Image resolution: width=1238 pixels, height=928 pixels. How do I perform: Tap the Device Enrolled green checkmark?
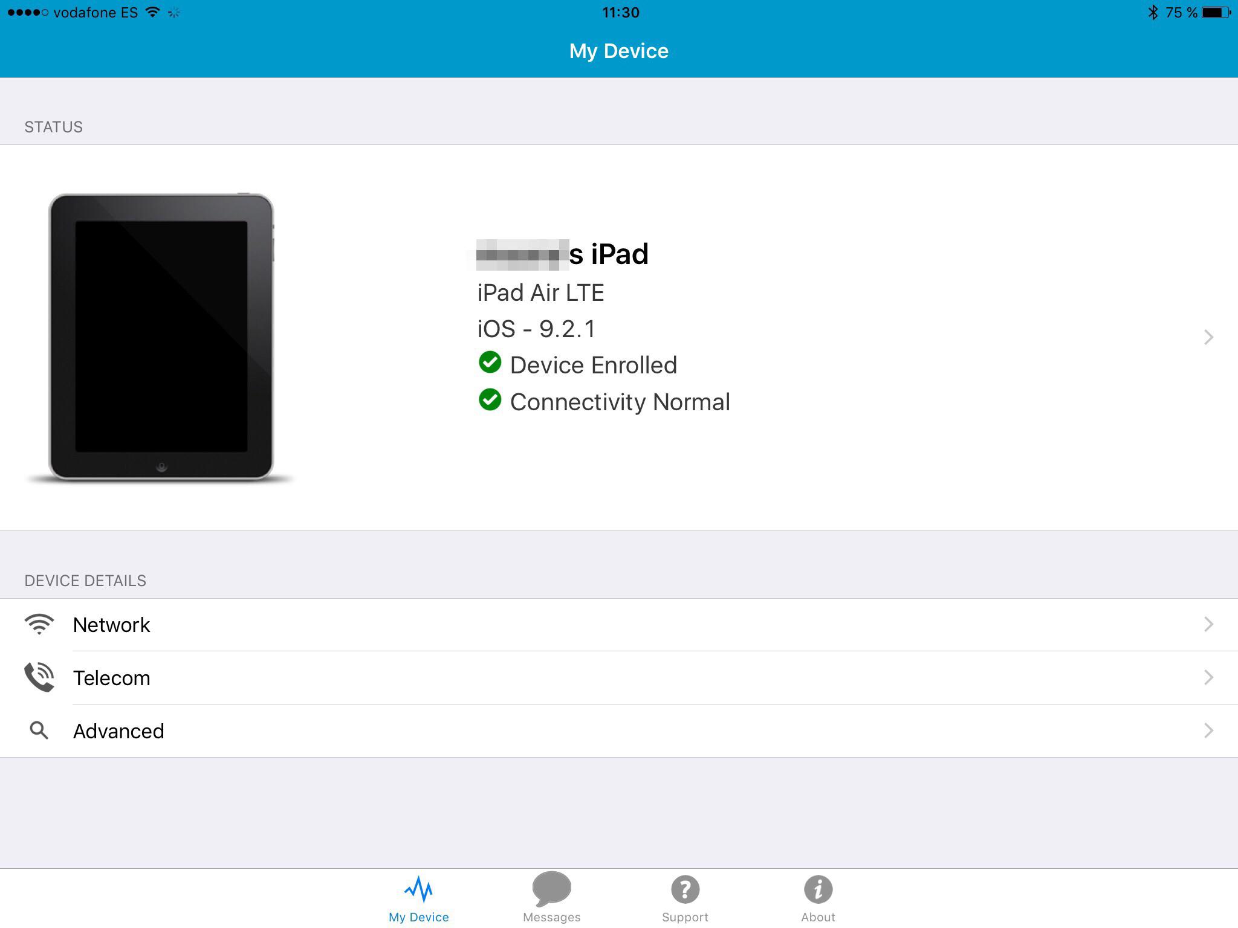(x=490, y=362)
